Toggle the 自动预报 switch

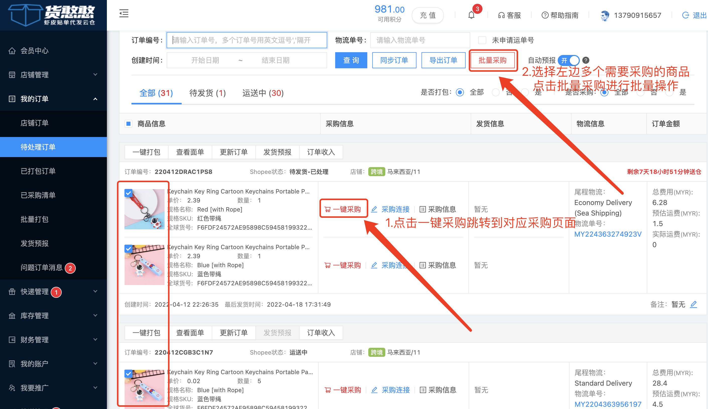tap(569, 60)
